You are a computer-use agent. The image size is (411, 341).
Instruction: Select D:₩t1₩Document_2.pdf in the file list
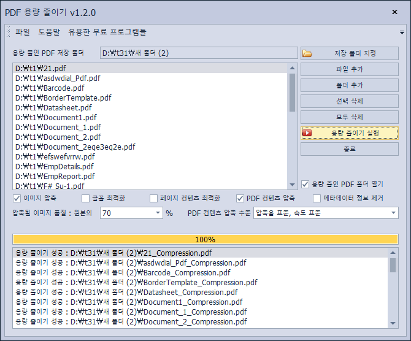point(150,137)
